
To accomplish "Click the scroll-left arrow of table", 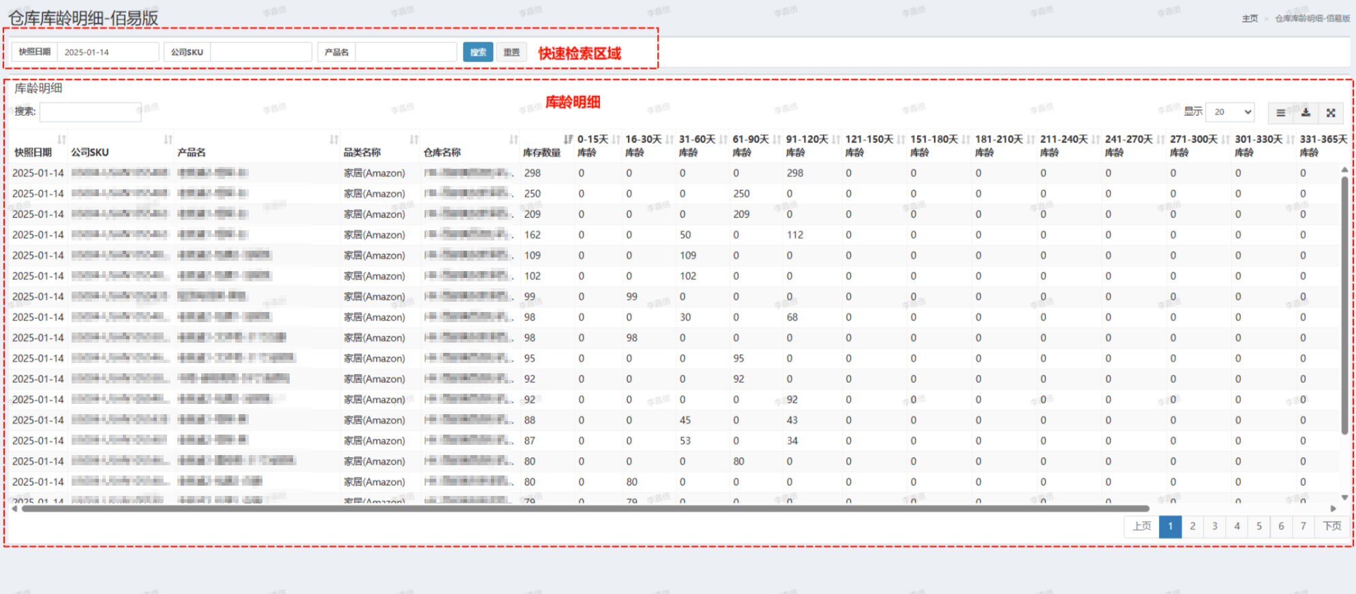I will point(14,508).
